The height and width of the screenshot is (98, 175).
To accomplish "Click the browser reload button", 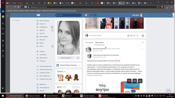I will pos(15,7).
